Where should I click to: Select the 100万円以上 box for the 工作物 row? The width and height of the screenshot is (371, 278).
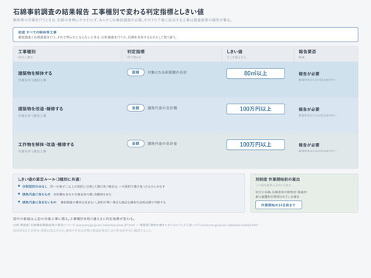coord(256,144)
